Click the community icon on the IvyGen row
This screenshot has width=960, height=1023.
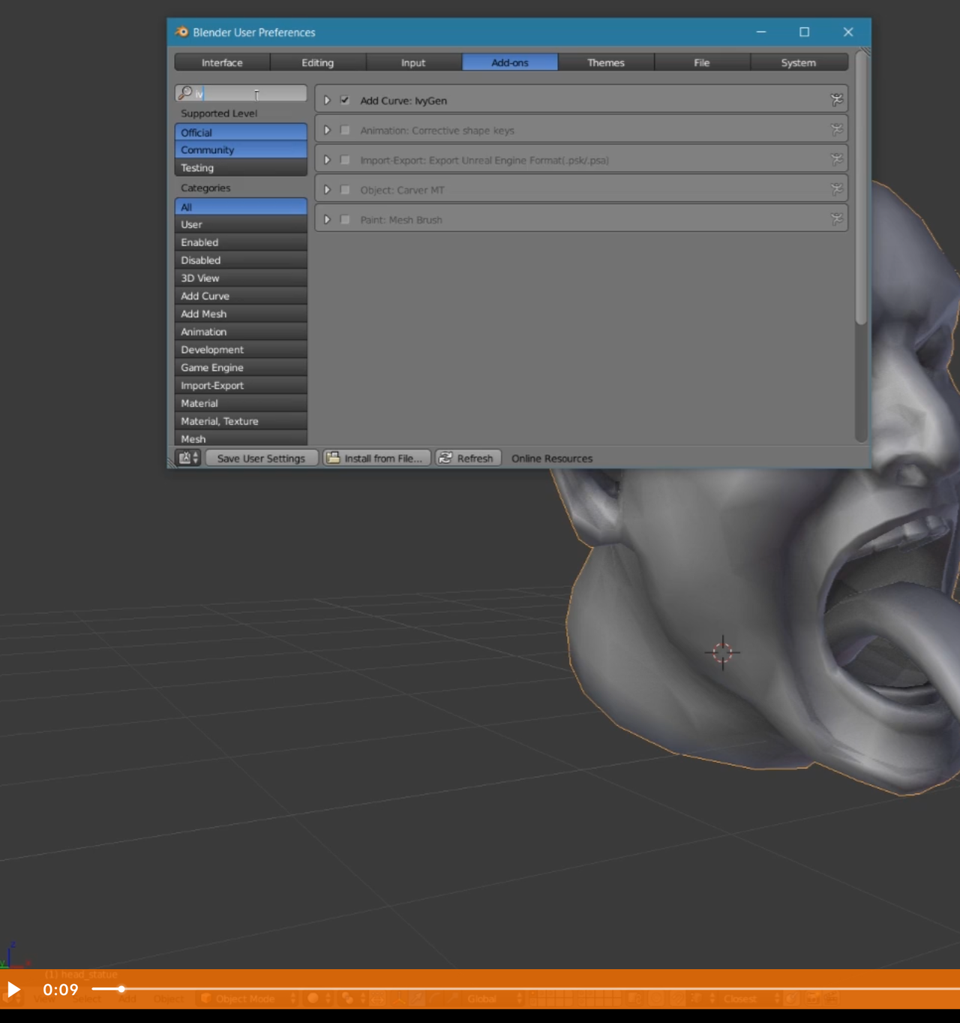836,100
